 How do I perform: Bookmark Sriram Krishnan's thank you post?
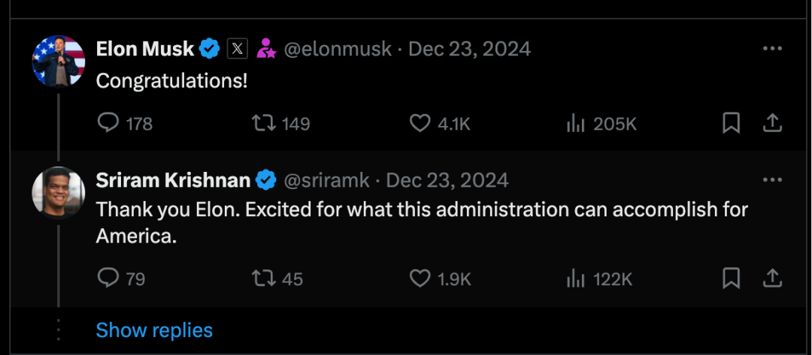click(731, 278)
